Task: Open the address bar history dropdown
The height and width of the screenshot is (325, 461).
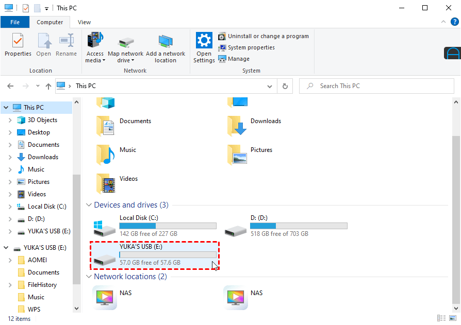Action: tap(270, 87)
